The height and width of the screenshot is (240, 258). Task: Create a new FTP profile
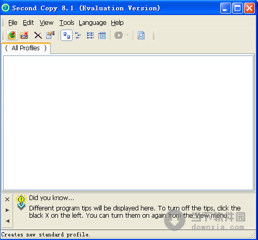24,35
